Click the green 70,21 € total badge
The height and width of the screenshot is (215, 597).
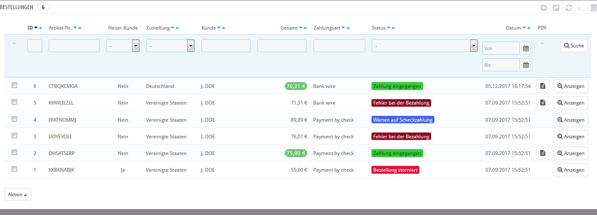pos(296,86)
